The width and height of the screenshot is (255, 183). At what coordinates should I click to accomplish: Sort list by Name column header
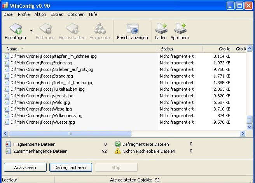tap(80, 49)
